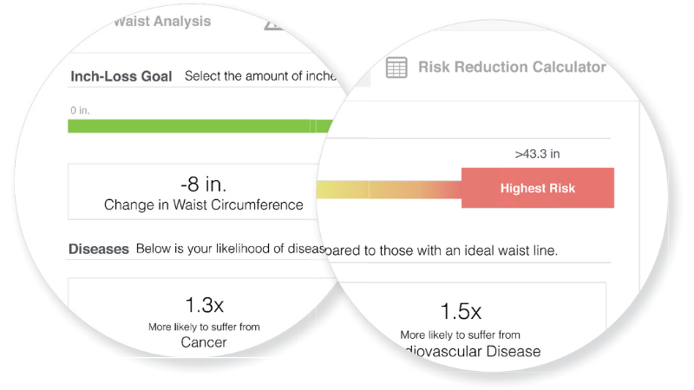This screenshot has height=390, width=694.
Task: Click the partial triangle icon next to Waist Analysis
Action: tap(274, 25)
